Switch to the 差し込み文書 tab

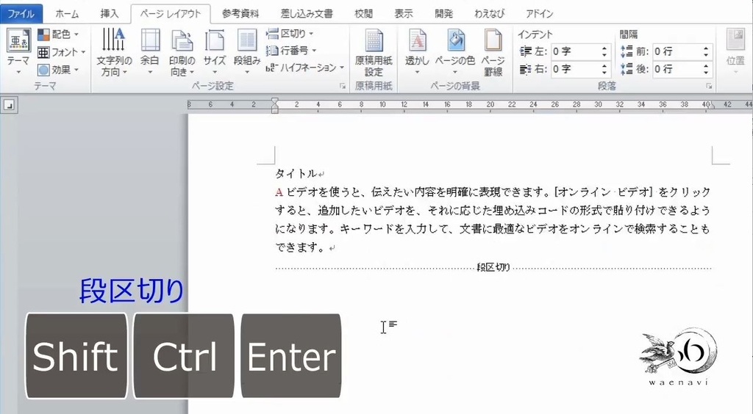click(307, 13)
